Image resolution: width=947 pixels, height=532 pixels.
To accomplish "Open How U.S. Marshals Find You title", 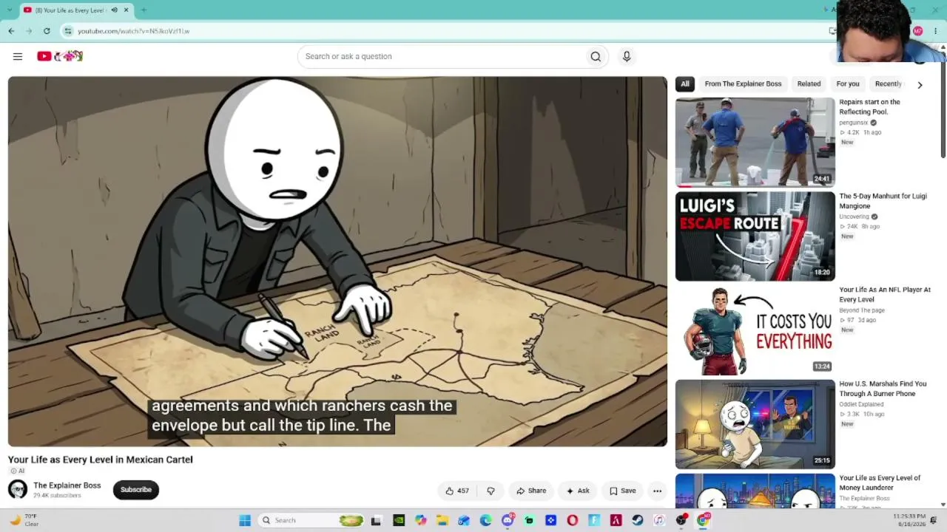I will click(x=883, y=389).
